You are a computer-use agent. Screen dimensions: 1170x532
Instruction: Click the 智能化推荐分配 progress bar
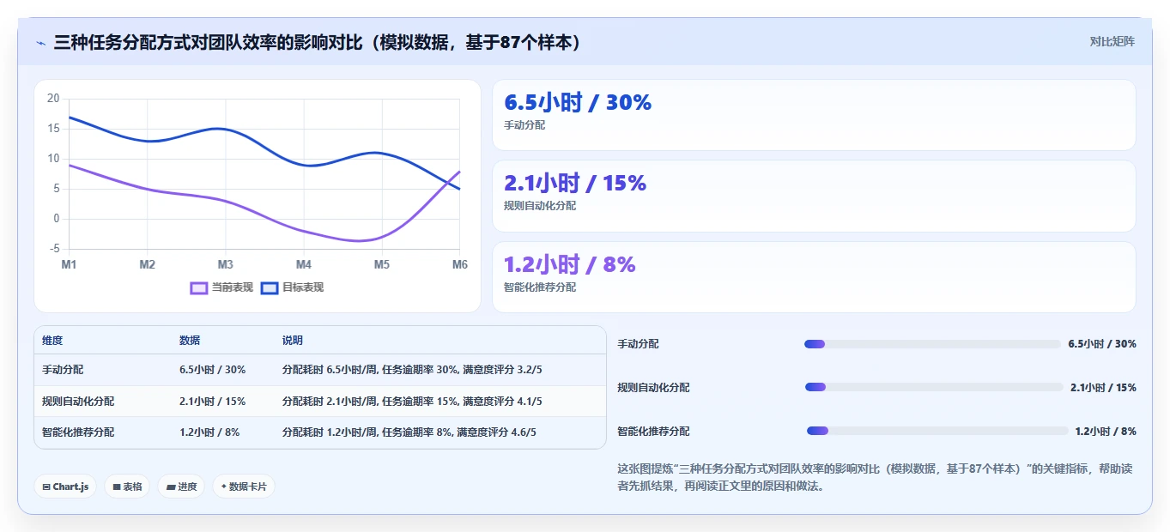tap(937, 431)
